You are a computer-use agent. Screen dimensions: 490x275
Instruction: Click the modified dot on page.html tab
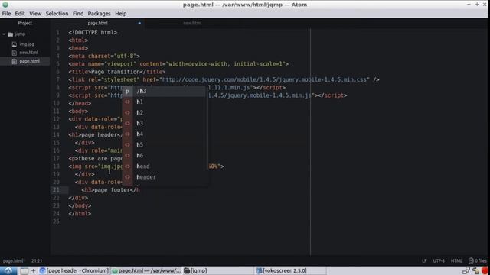tap(139, 23)
